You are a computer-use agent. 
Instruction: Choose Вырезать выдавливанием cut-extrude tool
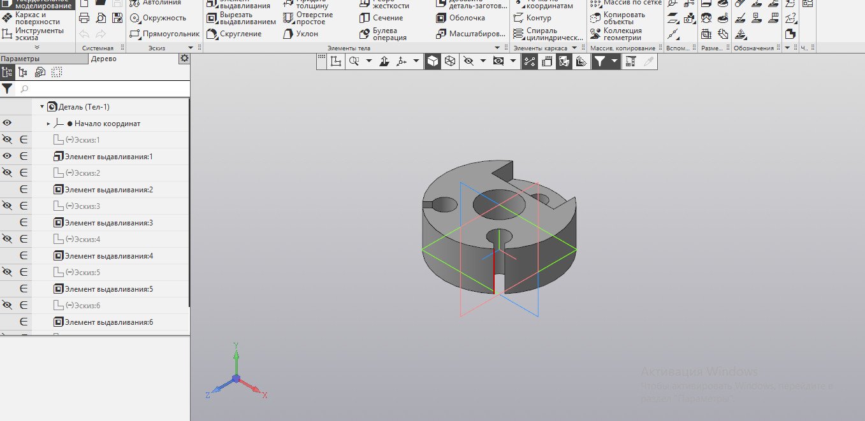pos(247,18)
